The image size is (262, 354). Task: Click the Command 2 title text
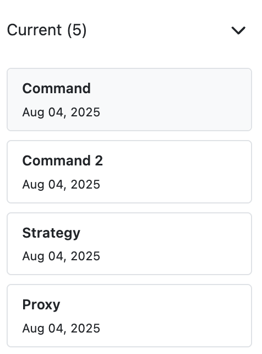[63, 160]
